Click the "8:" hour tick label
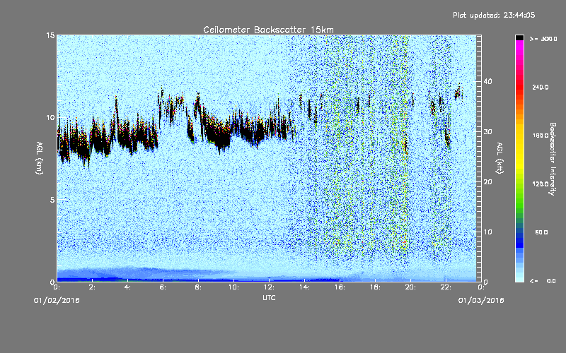Viewport: 566px width, 353px height. click(x=198, y=287)
